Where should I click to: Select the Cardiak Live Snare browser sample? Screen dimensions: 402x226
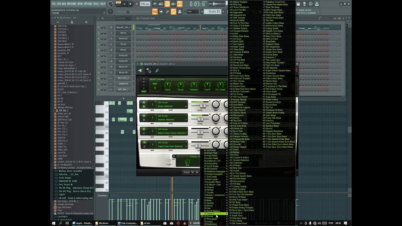coord(65,62)
